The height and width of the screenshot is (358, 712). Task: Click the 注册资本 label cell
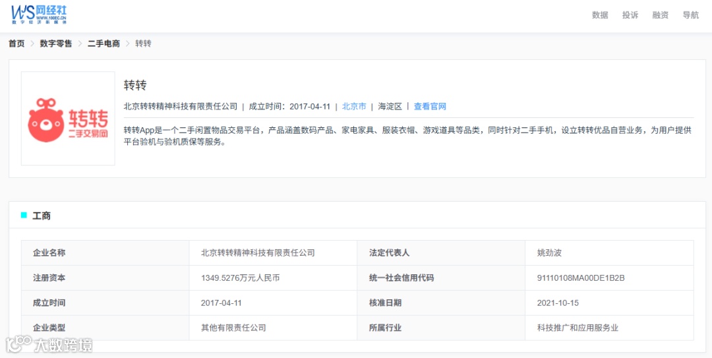tap(105, 278)
